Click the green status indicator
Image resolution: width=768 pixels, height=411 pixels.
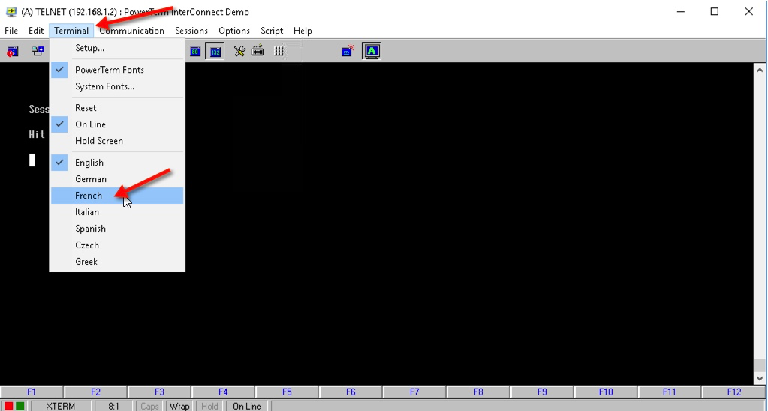click(x=20, y=406)
